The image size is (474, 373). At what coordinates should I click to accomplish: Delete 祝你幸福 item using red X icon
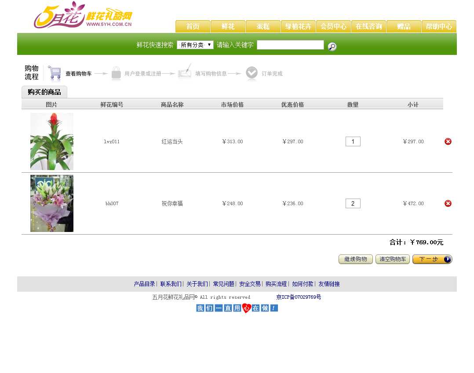[x=448, y=203]
